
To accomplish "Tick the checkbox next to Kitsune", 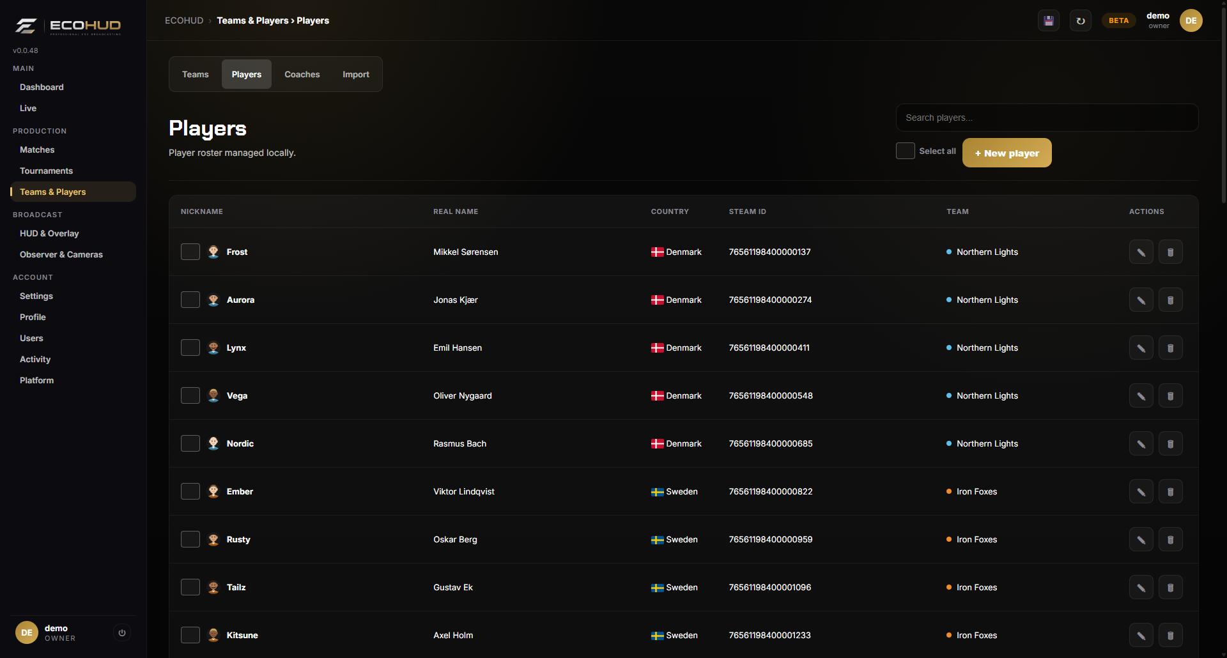I will [x=190, y=635].
